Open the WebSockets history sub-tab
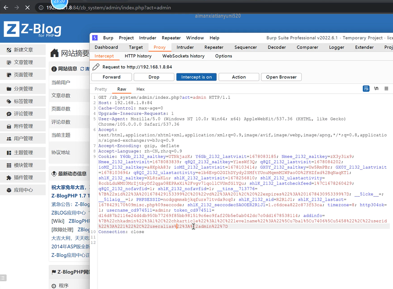 183,56
